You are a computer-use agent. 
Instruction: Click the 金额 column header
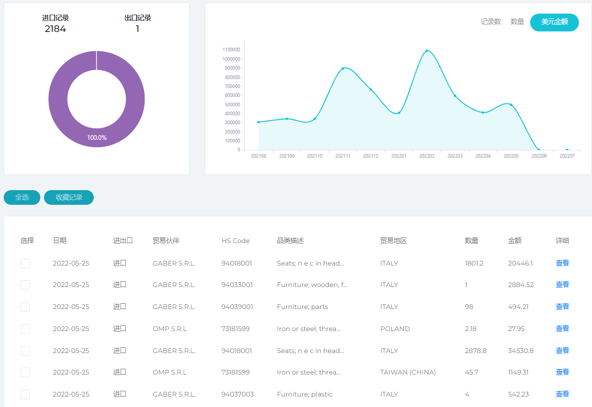pyautogui.click(x=514, y=241)
